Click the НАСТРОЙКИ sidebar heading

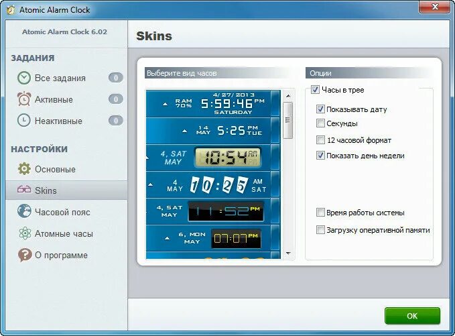[x=39, y=150]
